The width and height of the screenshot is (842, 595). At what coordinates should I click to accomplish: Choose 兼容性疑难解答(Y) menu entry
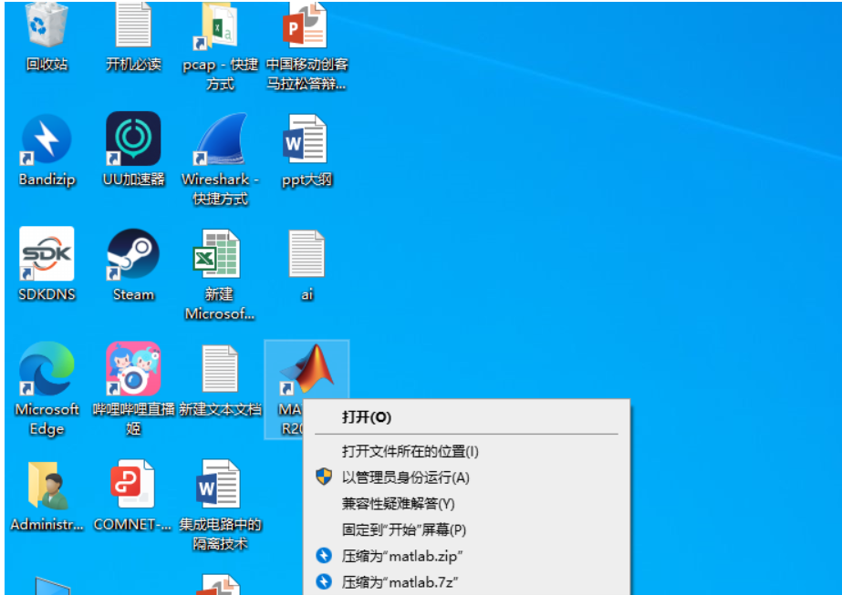click(466, 504)
